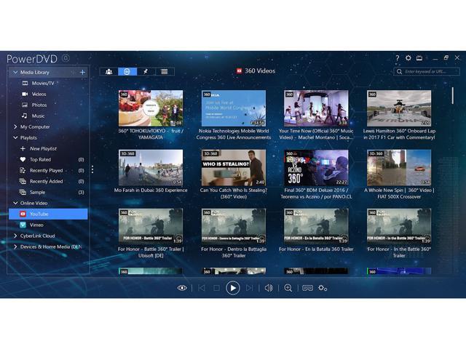The image size is (466, 349).
Task: Open the zoom magnifier control
Action: [x=288, y=288]
